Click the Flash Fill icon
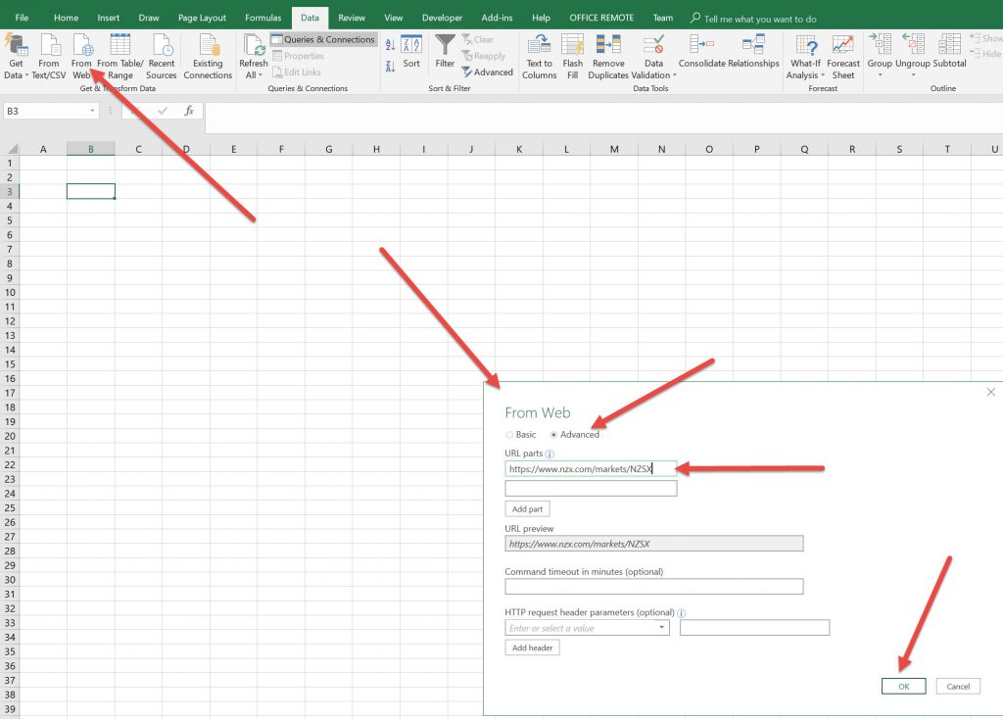 (573, 46)
